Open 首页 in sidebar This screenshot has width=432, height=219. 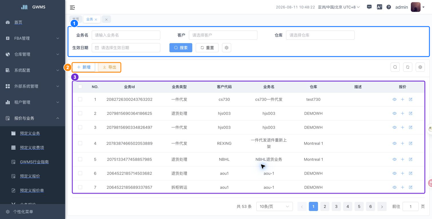18,22
